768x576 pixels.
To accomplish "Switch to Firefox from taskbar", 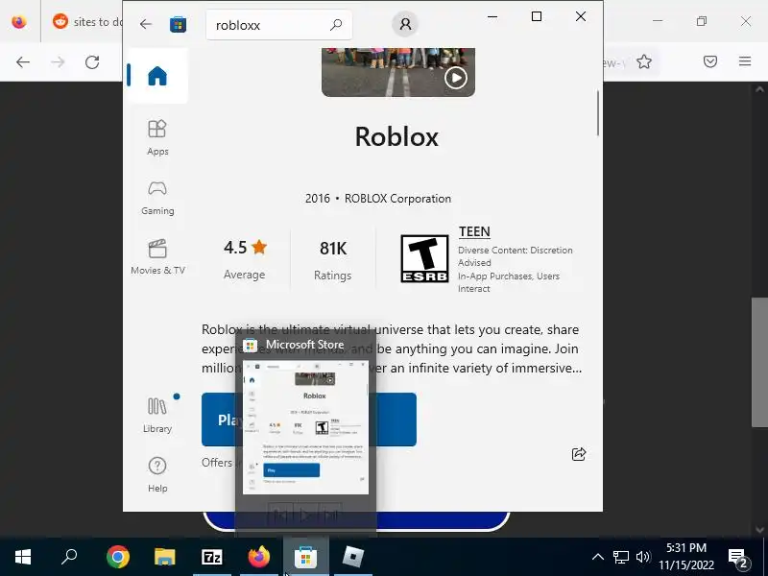I will (x=258, y=557).
